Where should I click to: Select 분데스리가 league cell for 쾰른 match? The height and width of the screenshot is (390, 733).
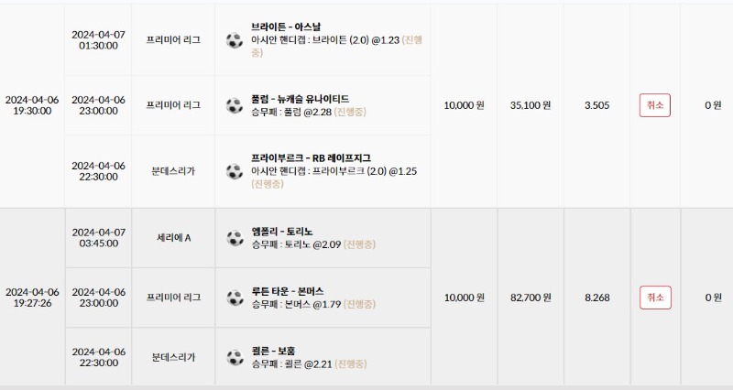pos(173,357)
